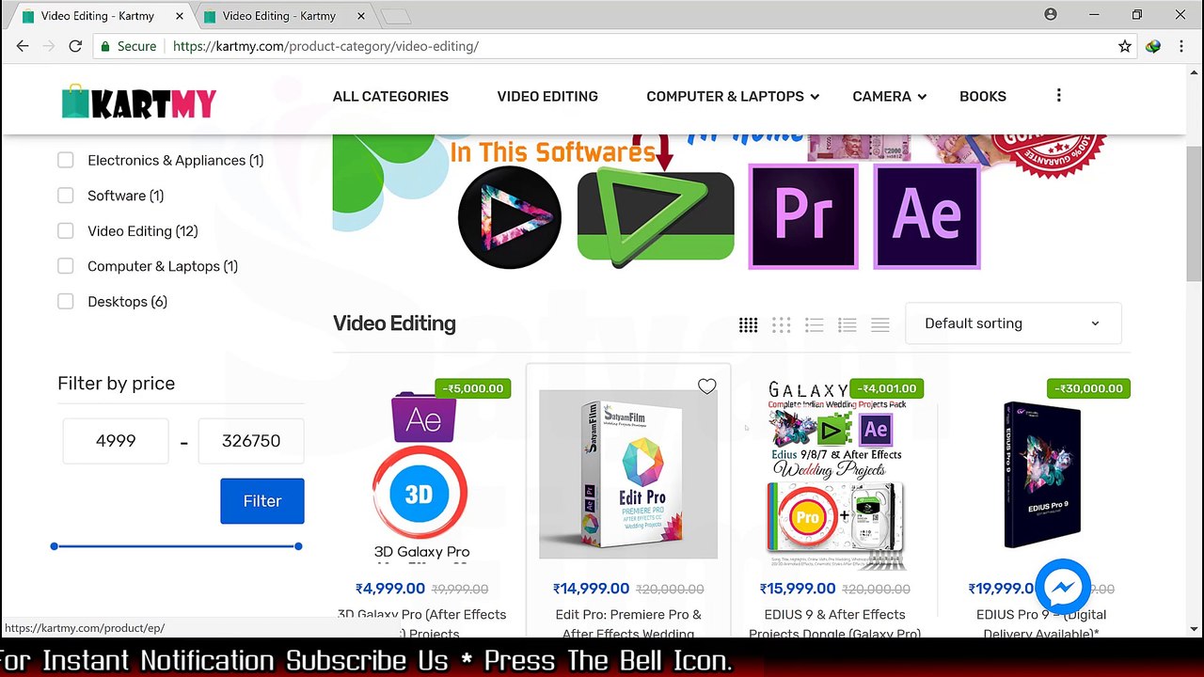
Task: Click the After Effects banner icon
Action: click(927, 216)
